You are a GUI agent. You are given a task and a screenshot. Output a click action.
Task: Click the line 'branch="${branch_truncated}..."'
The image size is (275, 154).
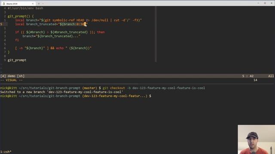point(52,36)
